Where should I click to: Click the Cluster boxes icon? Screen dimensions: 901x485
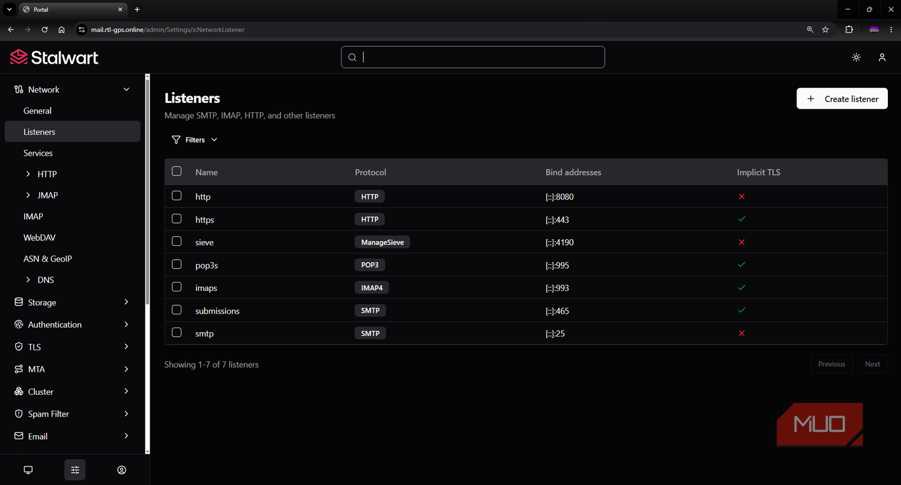point(19,391)
